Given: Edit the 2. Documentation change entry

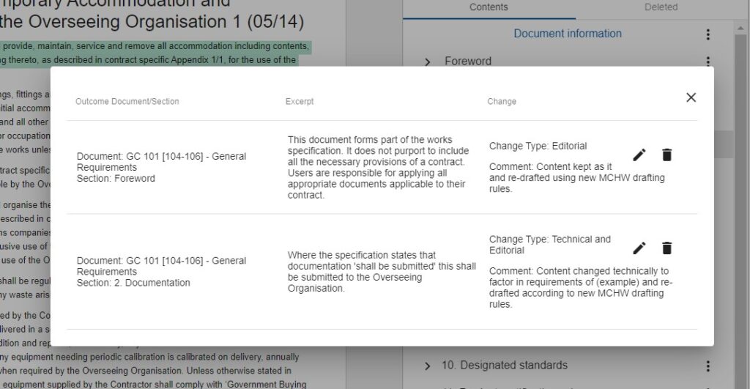Looking at the screenshot, I should (639, 248).
